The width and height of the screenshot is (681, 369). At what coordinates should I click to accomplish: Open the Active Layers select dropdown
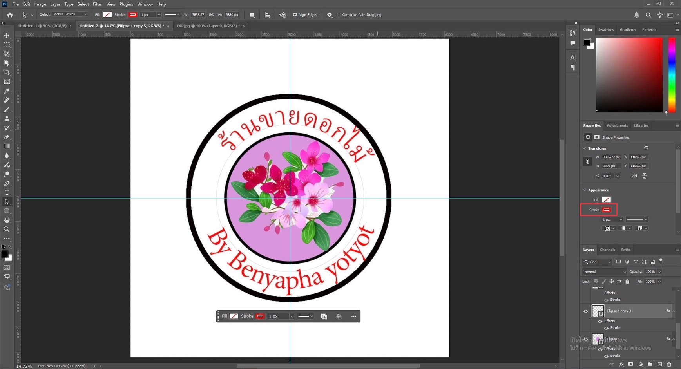point(70,14)
